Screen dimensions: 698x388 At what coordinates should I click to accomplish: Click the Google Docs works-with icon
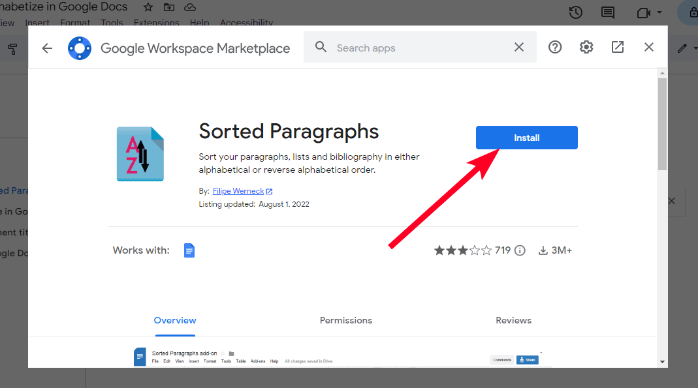pos(189,250)
